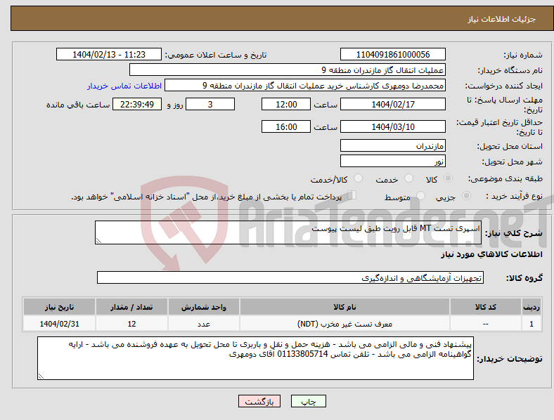The height and width of the screenshot is (420, 554).
Task: Click the item name معرف تست غیر مخرب (NDT)
Action: click(344, 324)
